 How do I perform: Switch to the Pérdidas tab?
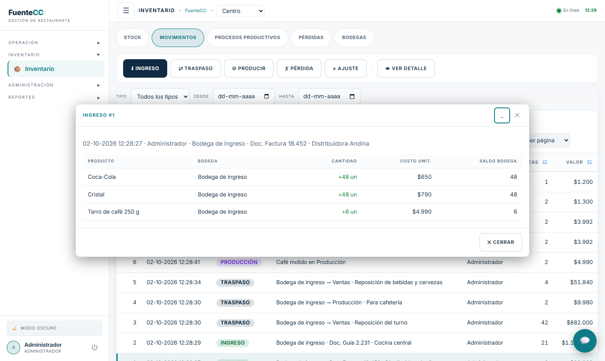(x=311, y=38)
